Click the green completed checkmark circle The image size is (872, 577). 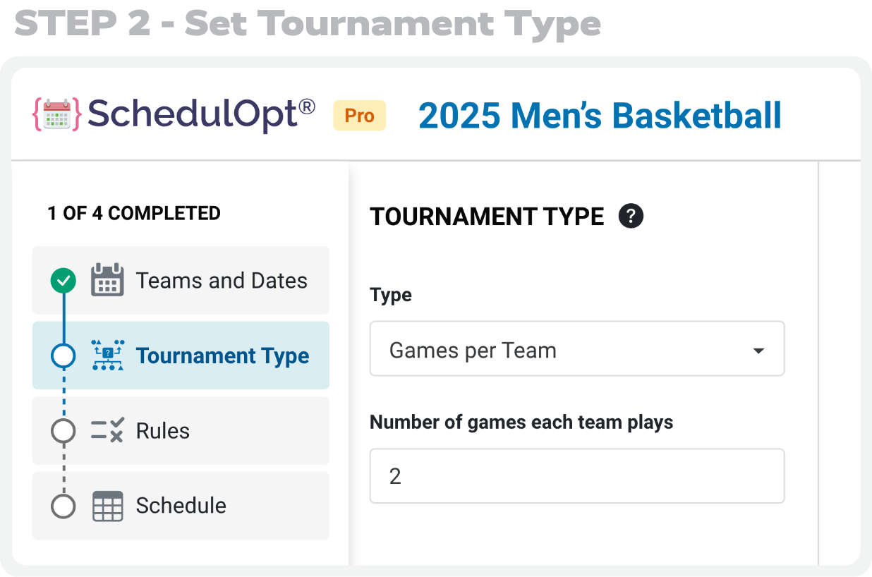point(63,281)
